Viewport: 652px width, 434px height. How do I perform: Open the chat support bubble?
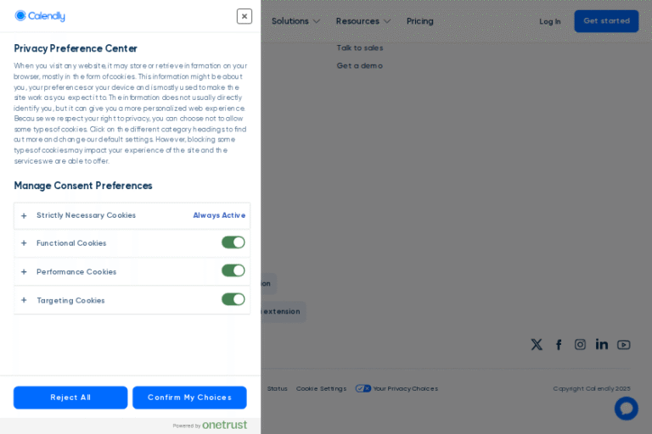(626, 408)
